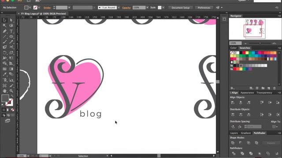The width and height of the screenshot is (282, 158).
Task: Click the Navigator zoom slider handle
Action: 260,43
